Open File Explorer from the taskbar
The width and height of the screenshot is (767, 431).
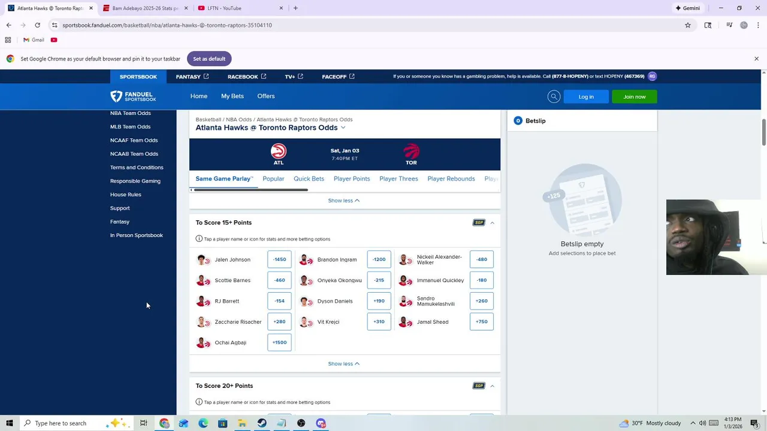[242, 423]
